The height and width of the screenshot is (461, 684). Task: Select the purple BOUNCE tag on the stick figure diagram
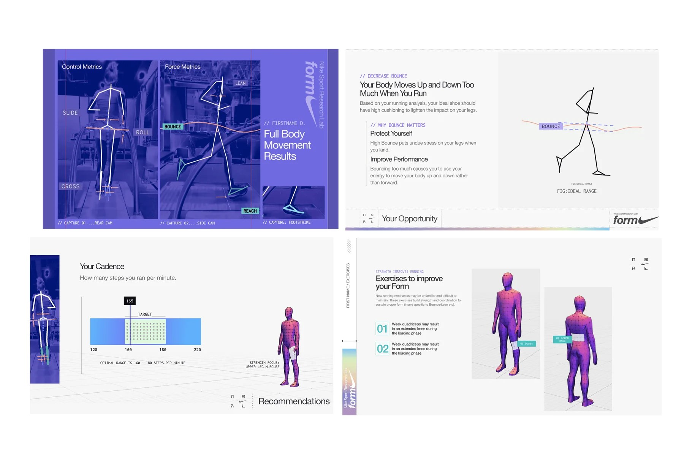point(551,126)
